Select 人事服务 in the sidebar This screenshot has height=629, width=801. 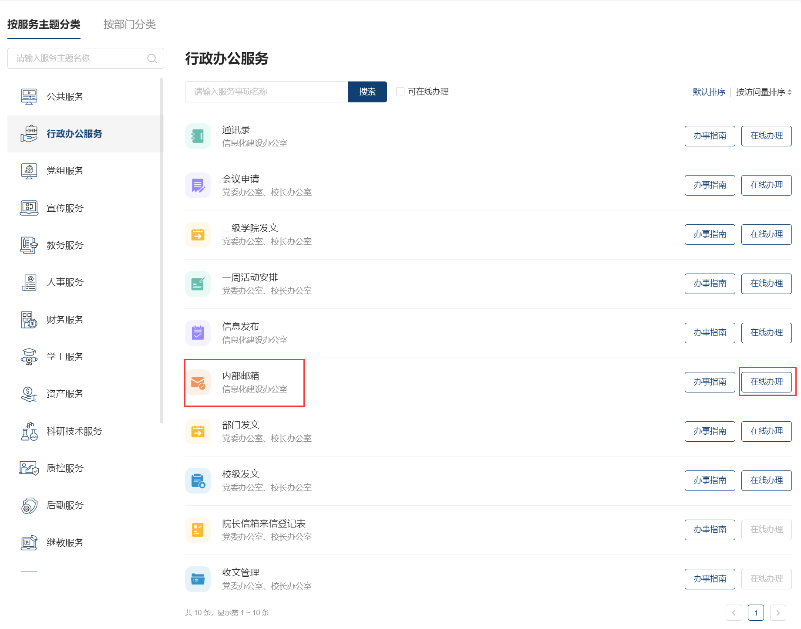[65, 282]
